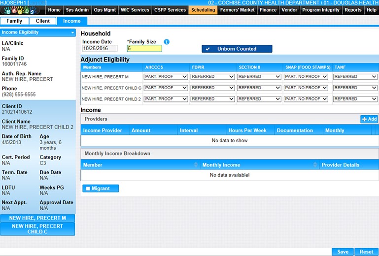Viewport: 379px width, 256px height.
Task: Click the Family Size info icon
Action: (x=167, y=42)
